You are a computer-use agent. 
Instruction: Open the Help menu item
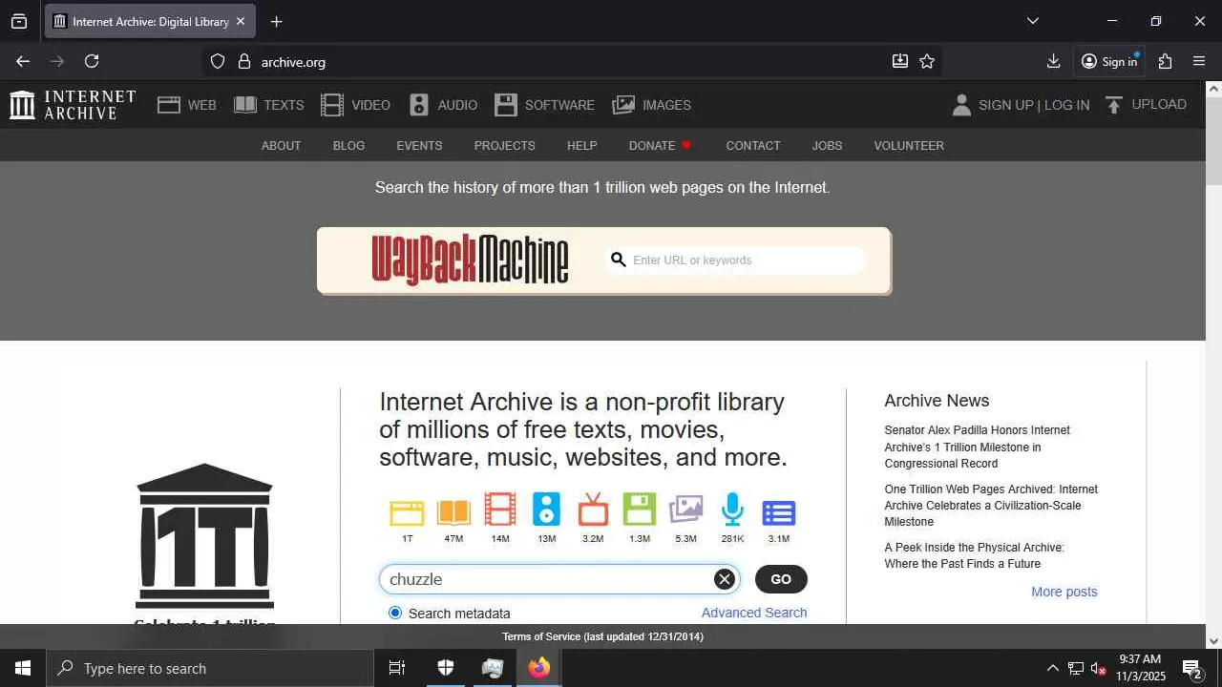pos(581,146)
